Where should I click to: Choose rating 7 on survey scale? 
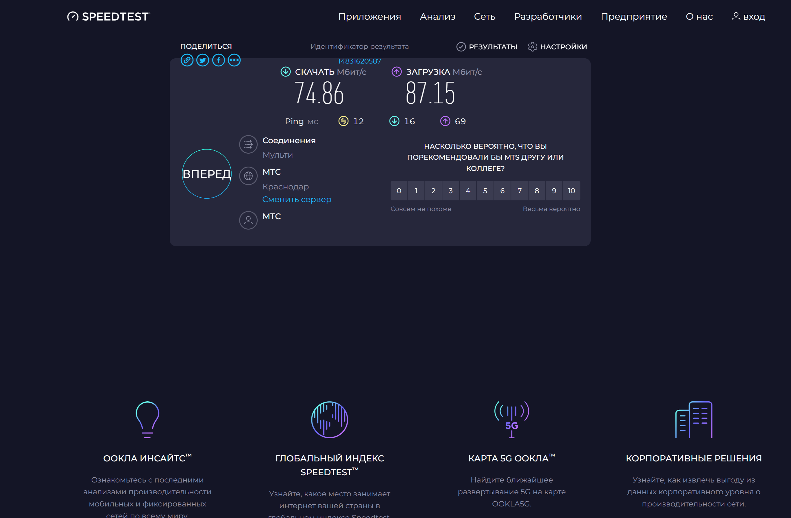coord(520,191)
